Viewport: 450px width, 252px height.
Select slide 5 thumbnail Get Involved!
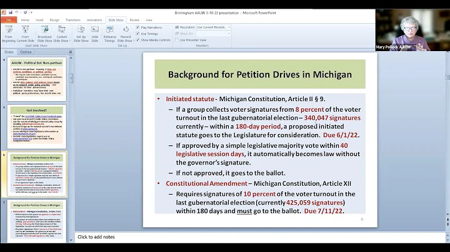point(37,127)
